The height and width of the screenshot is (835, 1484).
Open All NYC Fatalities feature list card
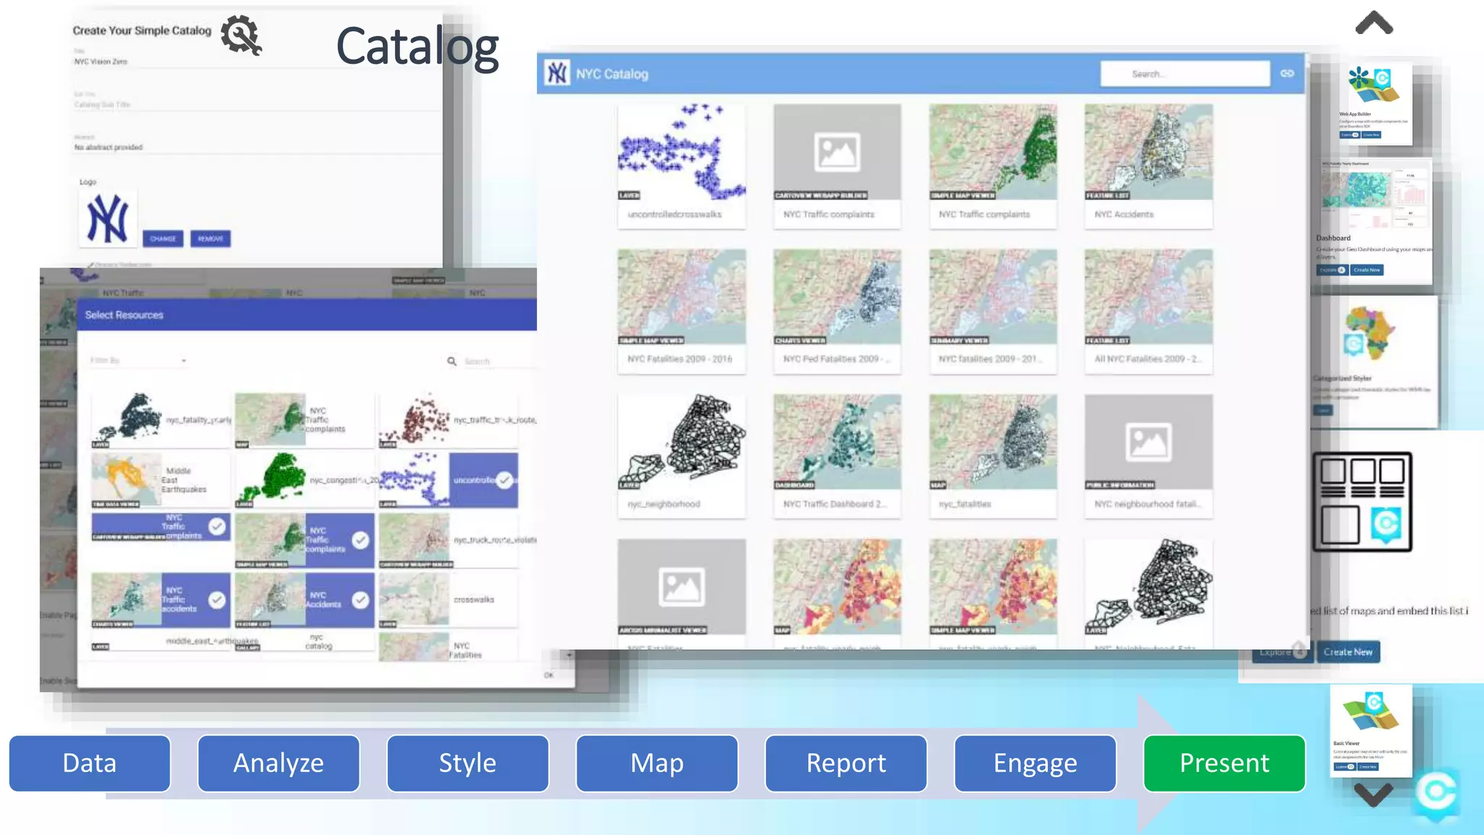click(x=1149, y=311)
